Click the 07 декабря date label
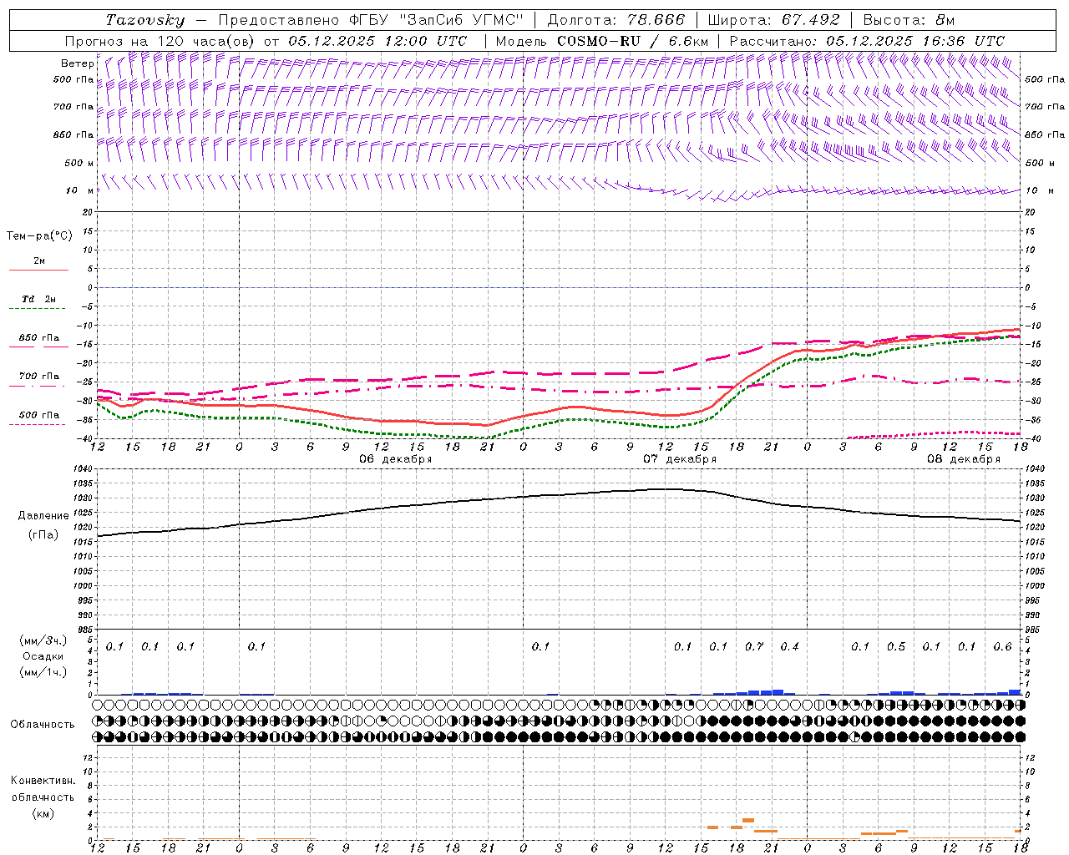 click(679, 459)
